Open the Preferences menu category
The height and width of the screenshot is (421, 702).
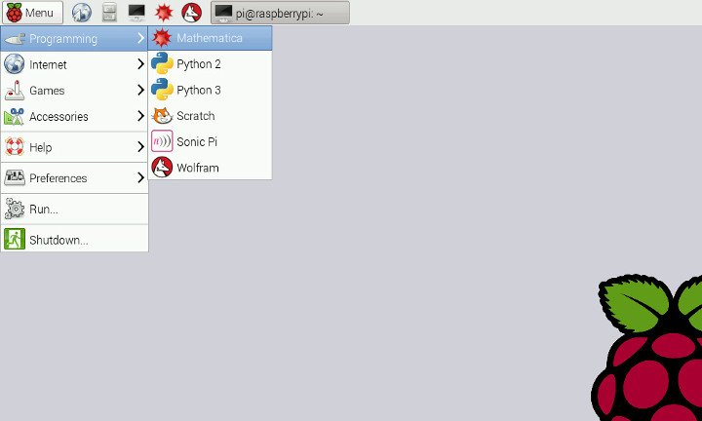pos(74,178)
